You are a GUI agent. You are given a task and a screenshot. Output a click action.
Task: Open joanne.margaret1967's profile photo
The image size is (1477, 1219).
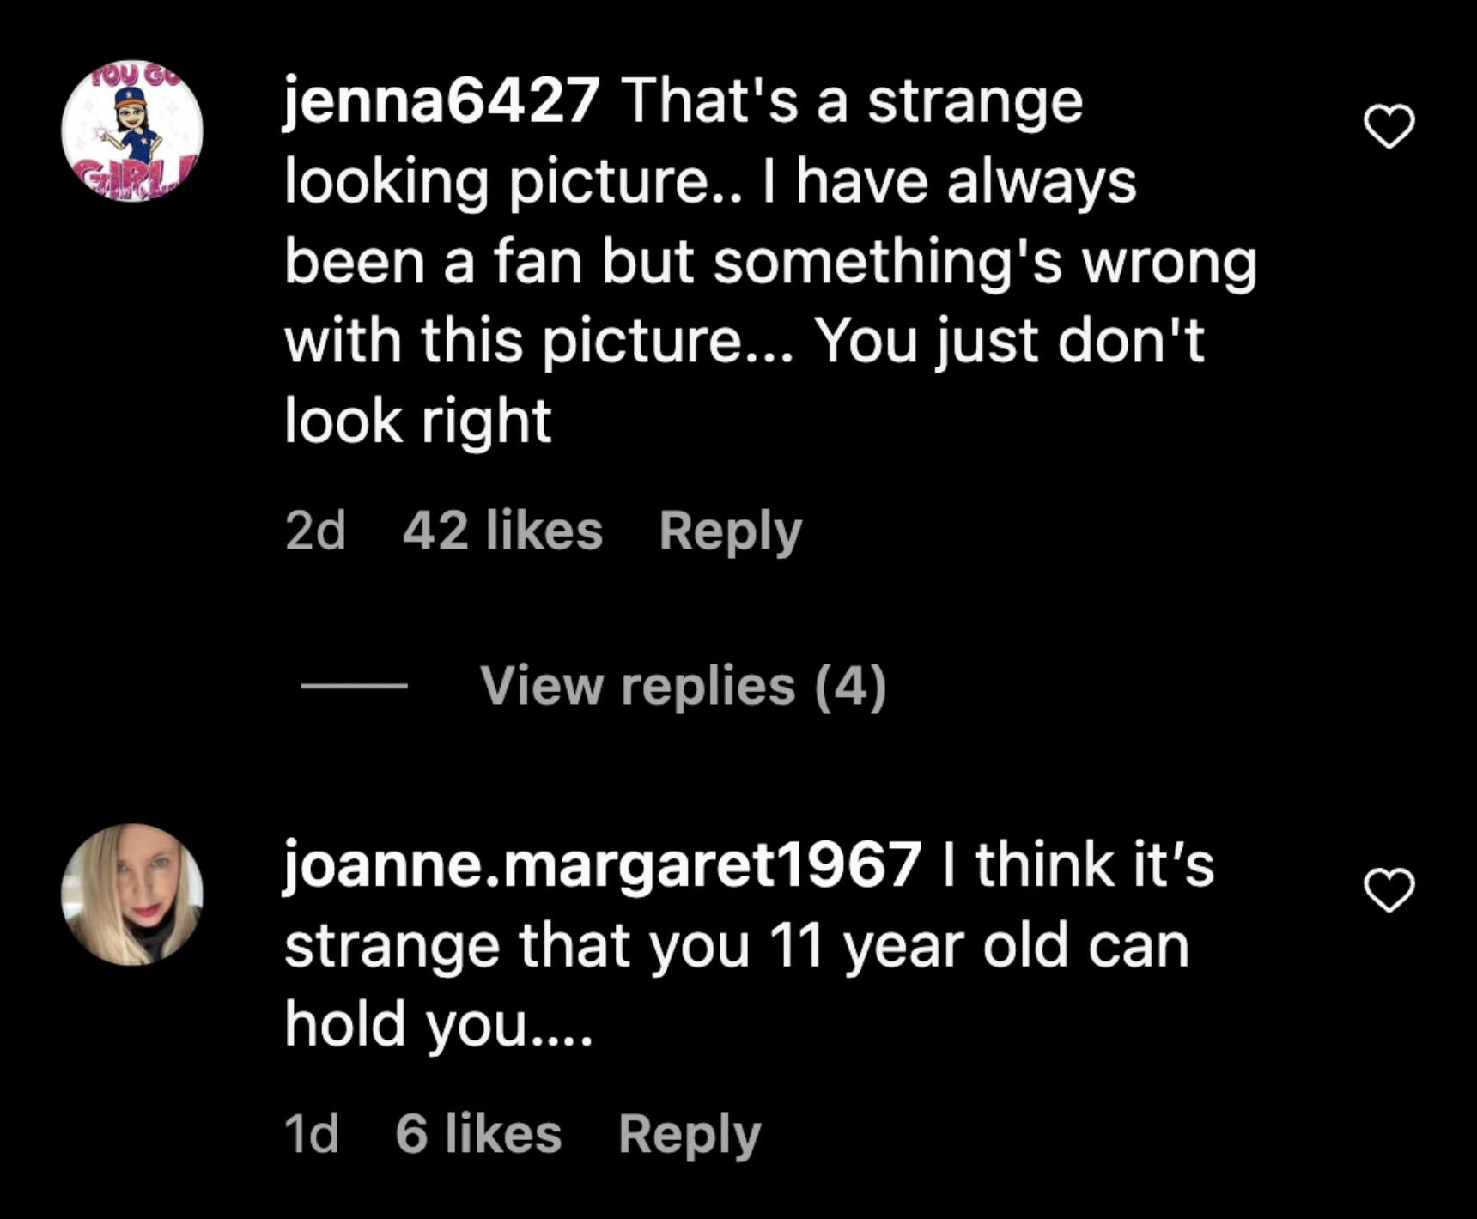pos(132,895)
